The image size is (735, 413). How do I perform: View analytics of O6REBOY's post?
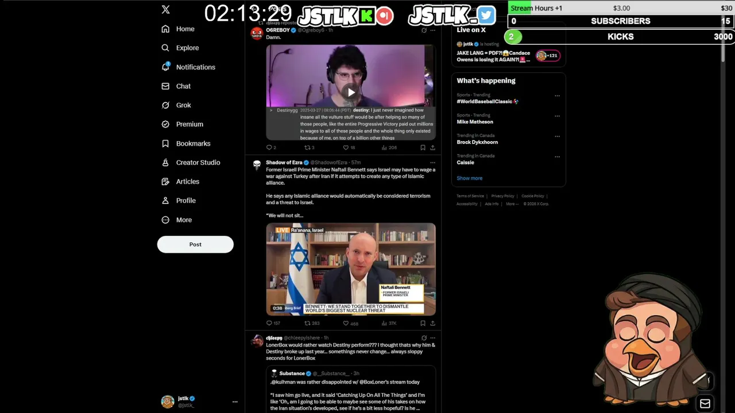click(389, 147)
